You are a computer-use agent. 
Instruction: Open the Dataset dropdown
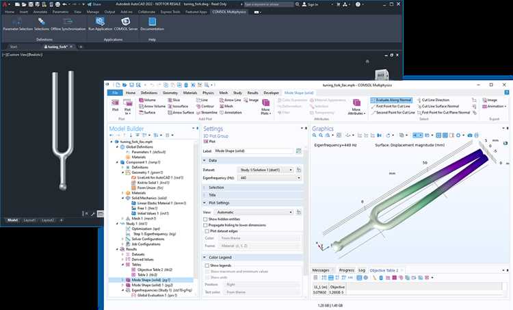tap(265, 170)
